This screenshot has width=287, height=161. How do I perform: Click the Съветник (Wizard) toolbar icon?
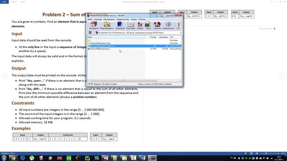tap(157, 25)
